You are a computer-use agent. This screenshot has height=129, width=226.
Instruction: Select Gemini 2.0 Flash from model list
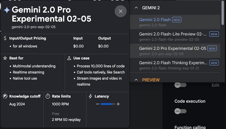[155, 20]
